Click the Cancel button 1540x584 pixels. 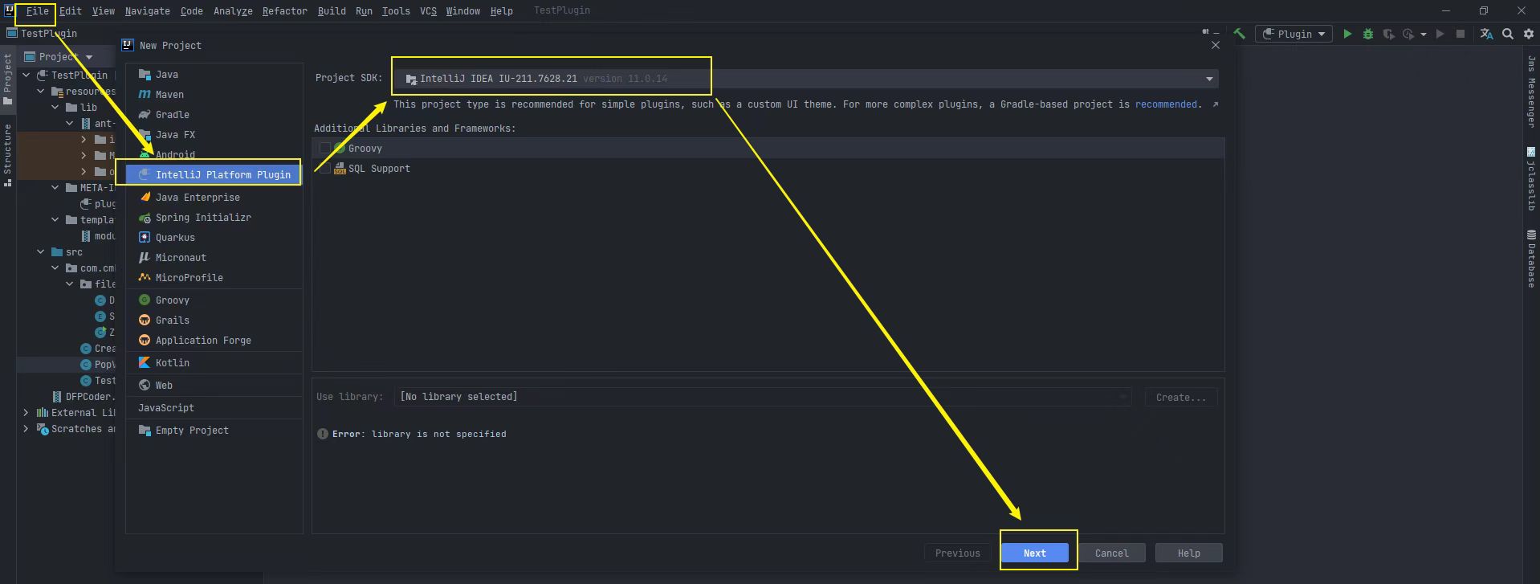click(x=1111, y=553)
